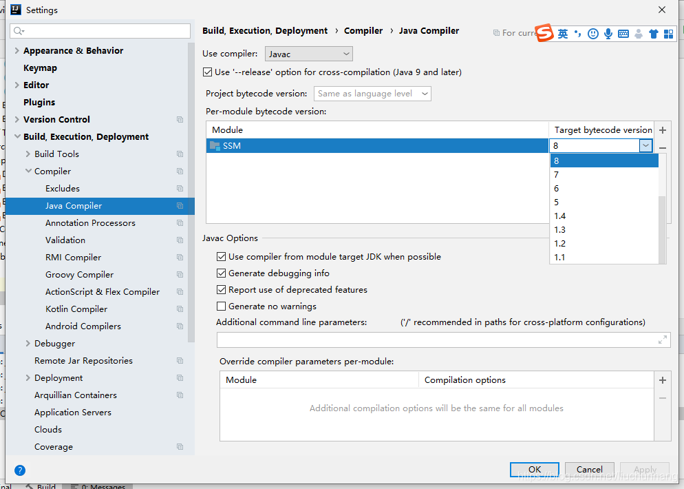Open Project bytecode version dropdown

(x=372, y=94)
